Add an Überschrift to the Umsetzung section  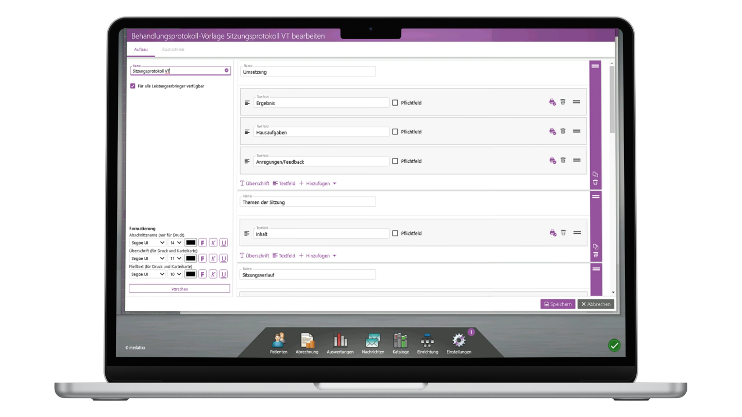tap(255, 183)
